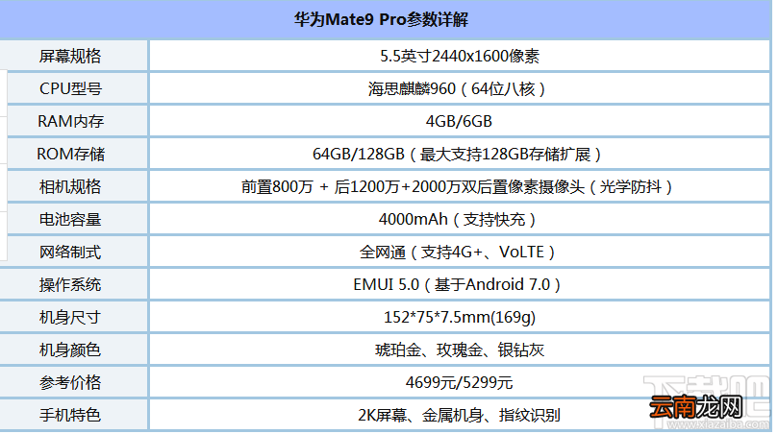This screenshot has width=778, height=434.
Task: Select the CPU型号 label cell
Action: coord(77,88)
